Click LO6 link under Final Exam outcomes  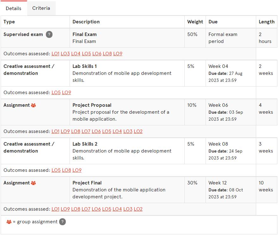point(97,54)
